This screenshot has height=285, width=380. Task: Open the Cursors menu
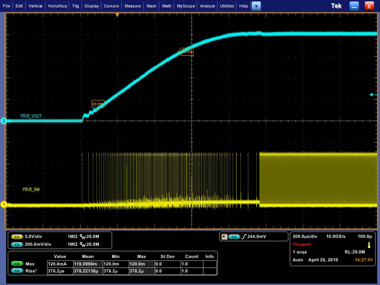pos(111,6)
